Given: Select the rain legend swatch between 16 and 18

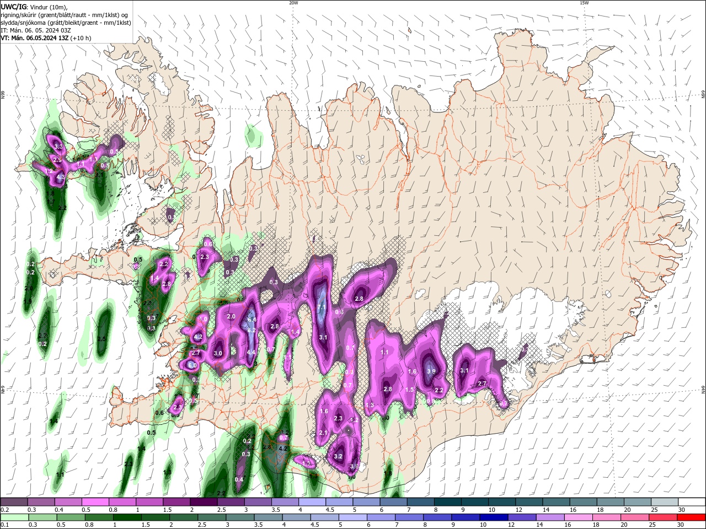Looking at the screenshot, I should 578,517.
